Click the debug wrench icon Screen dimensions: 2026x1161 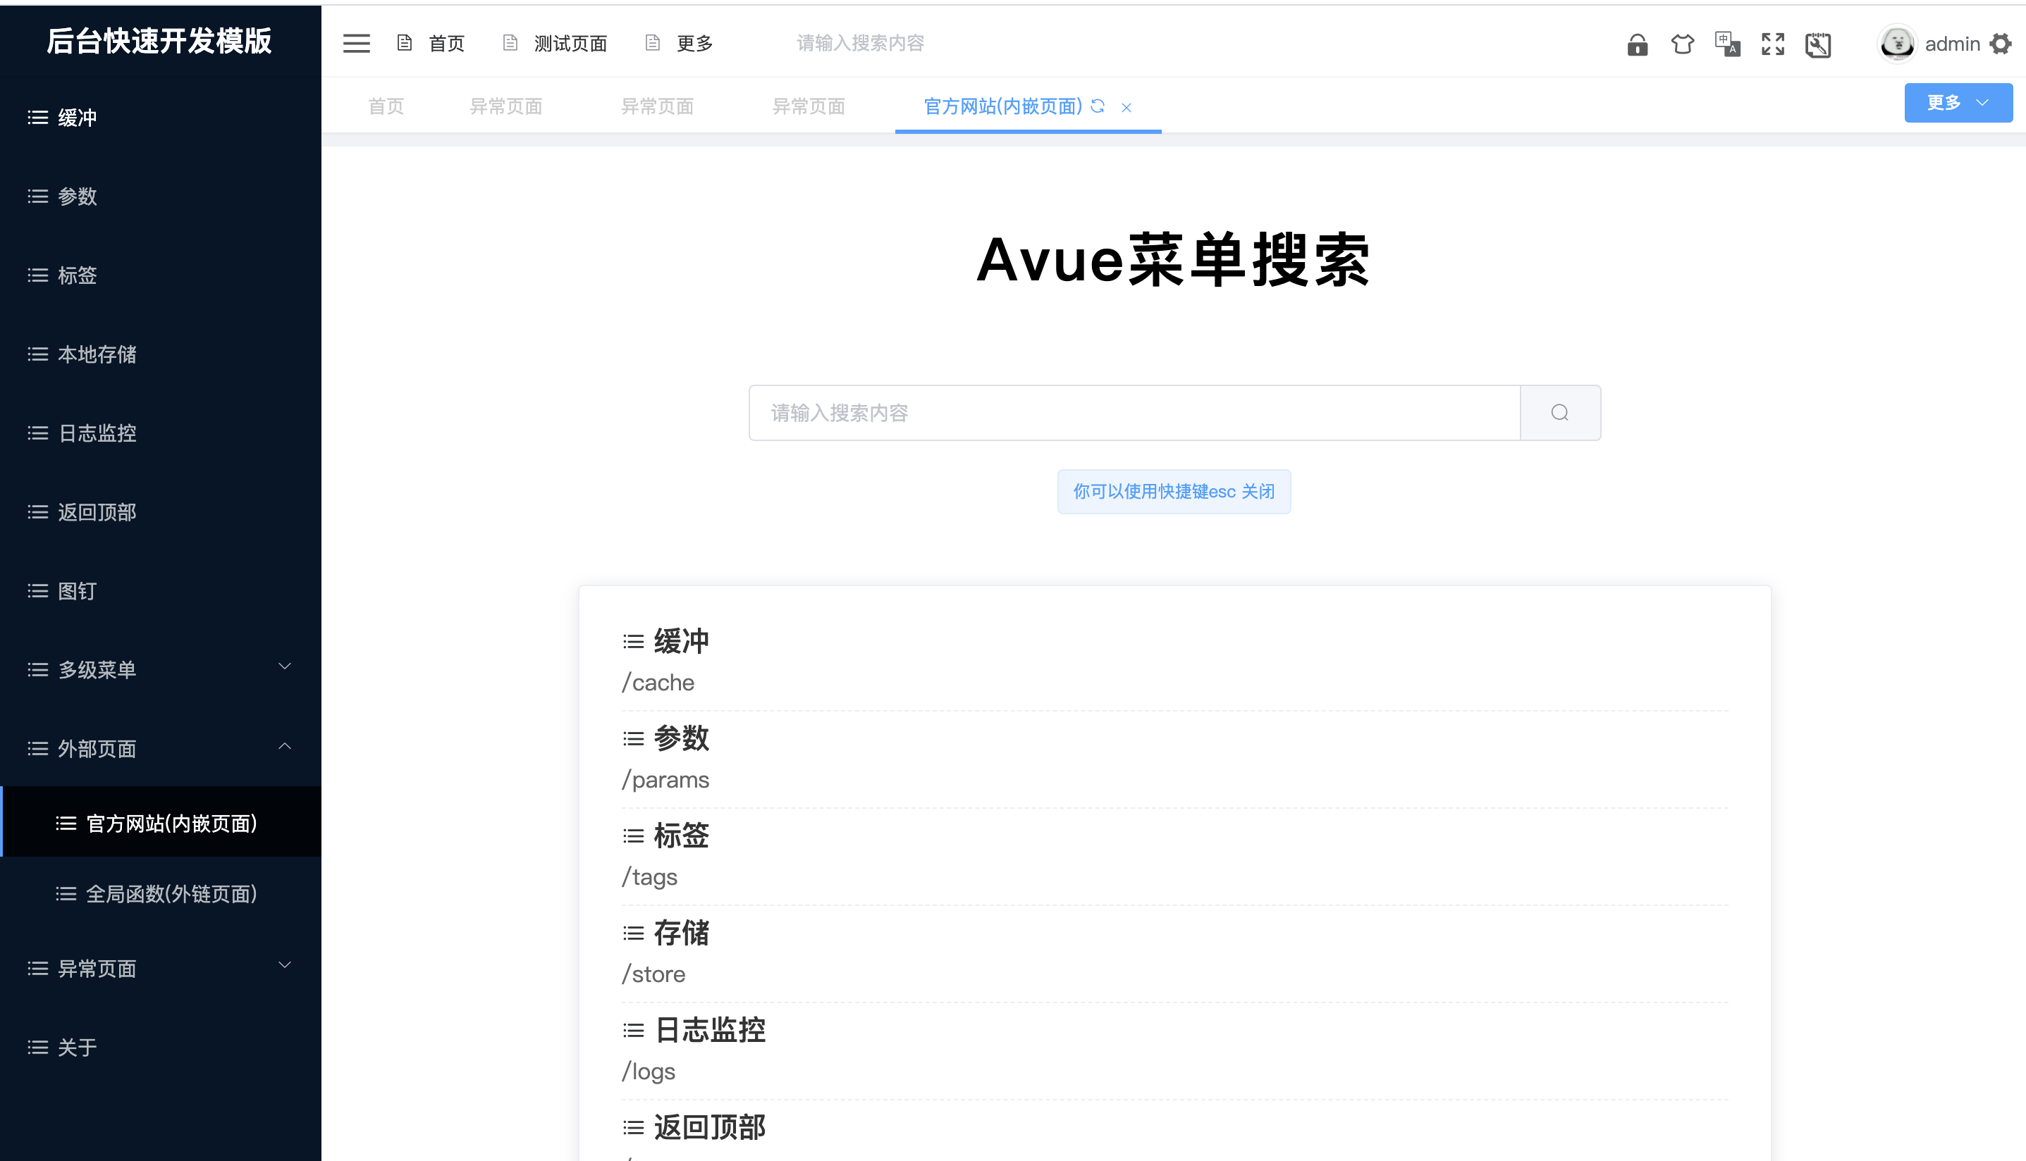click(1818, 44)
